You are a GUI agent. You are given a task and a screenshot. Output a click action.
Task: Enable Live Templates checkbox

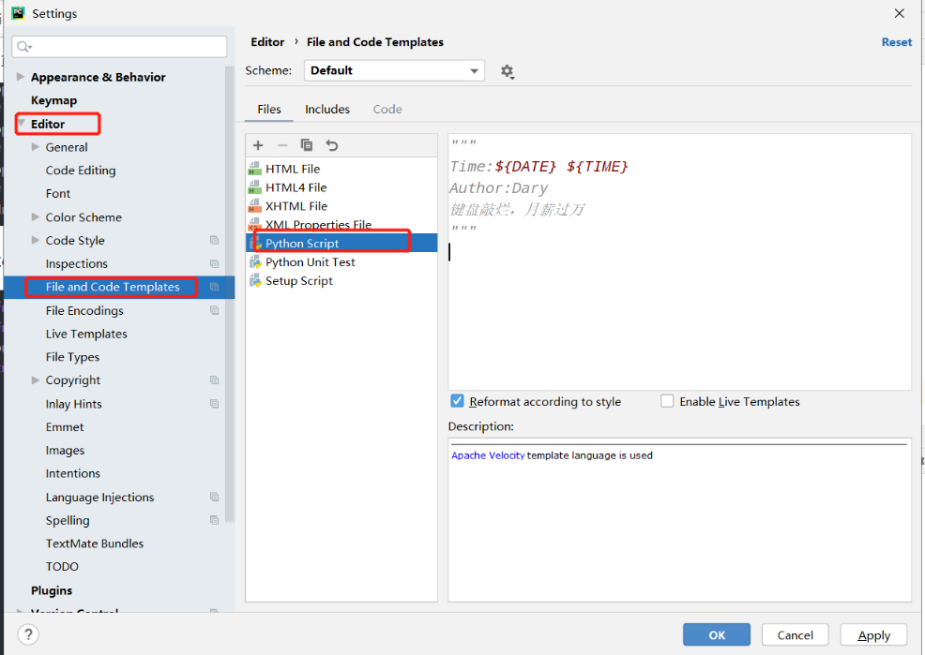coord(667,401)
